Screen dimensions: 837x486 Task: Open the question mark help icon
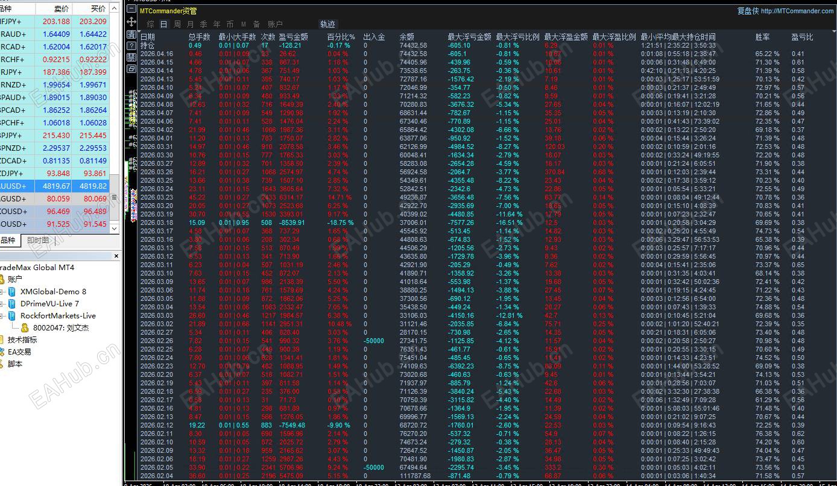point(131,46)
